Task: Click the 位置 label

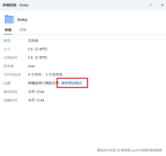Action: coord(7,83)
